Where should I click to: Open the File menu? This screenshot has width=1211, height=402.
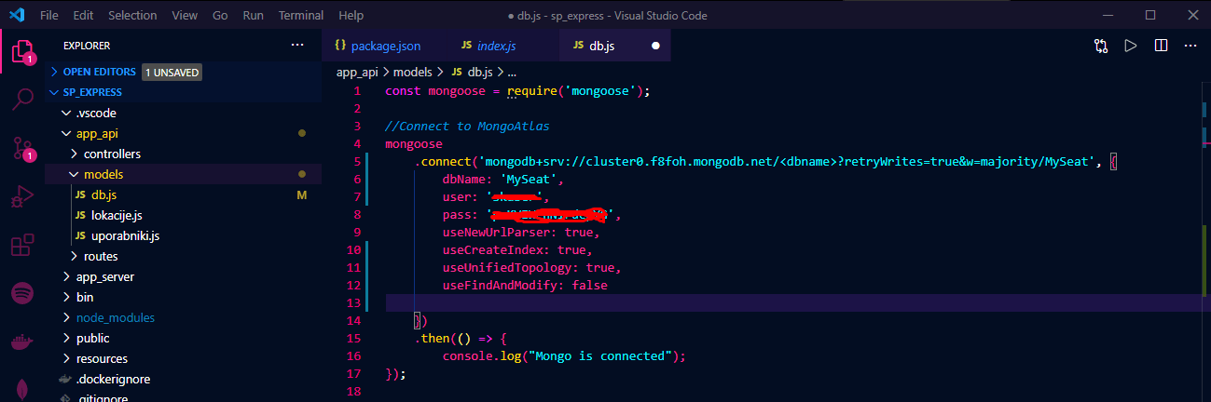(49, 16)
